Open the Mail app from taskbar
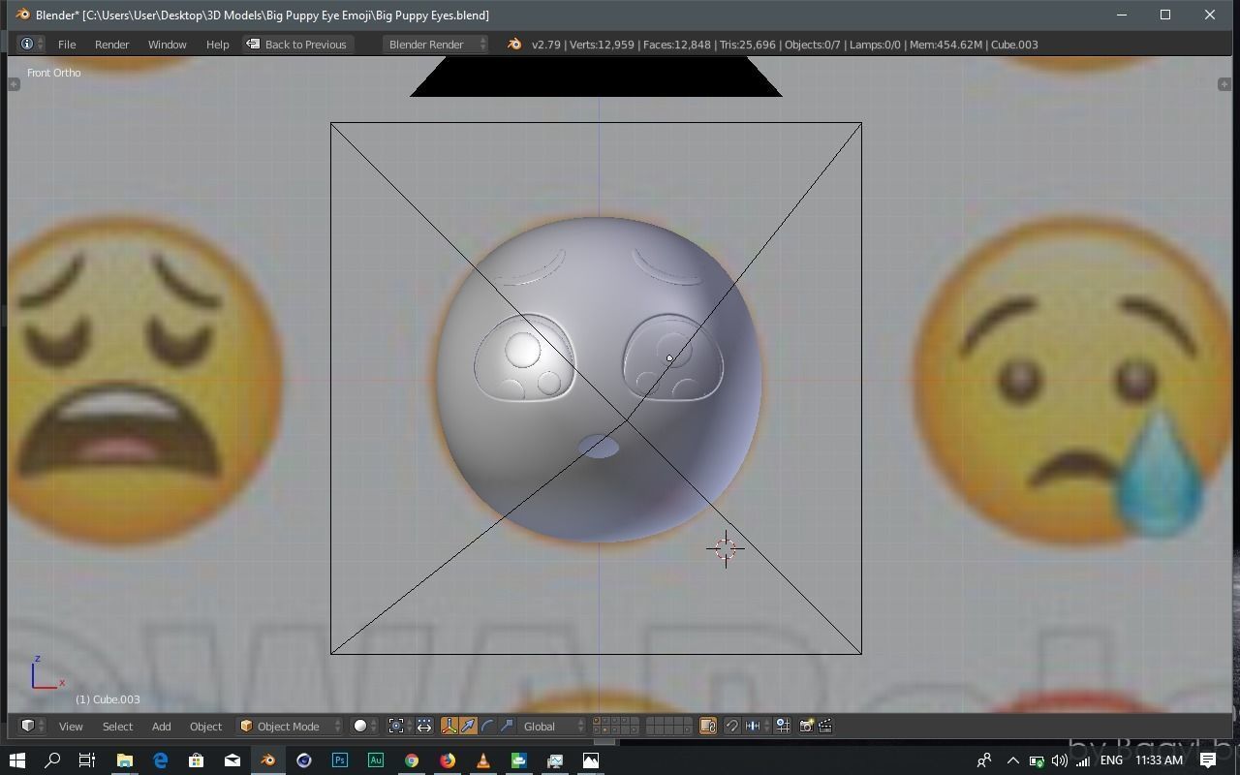Image resolution: width=1240 pixels, height=775 pixels. [232, 760]
